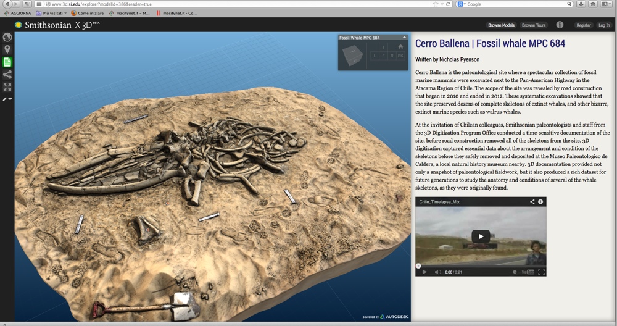Screen dimensions: 617x326
Task: Click the search magnifier icon
Action: (569, 4)
